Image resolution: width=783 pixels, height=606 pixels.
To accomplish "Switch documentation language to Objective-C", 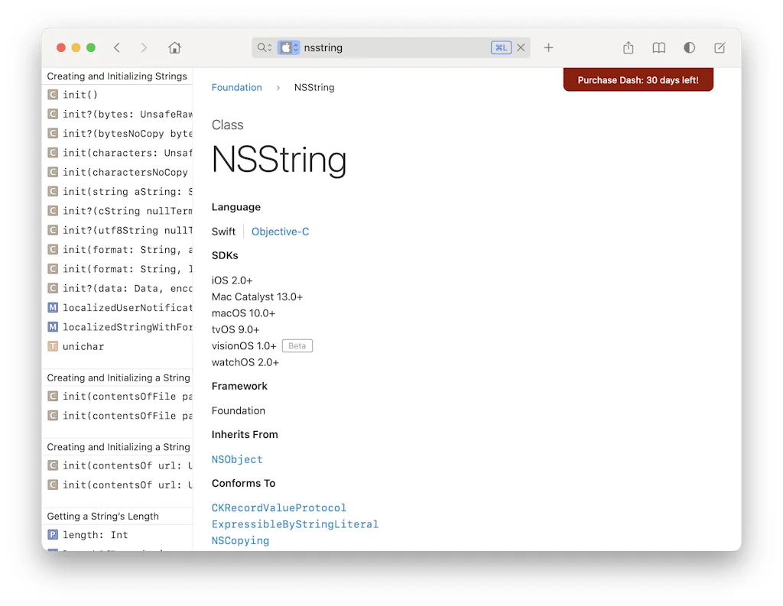I will pos(280,232).
